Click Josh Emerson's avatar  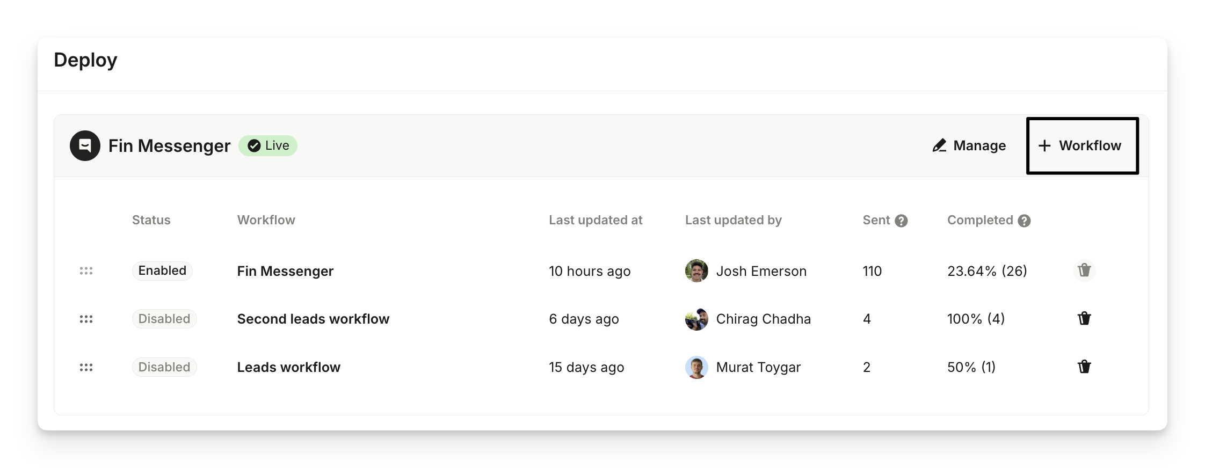coord(696,271)
